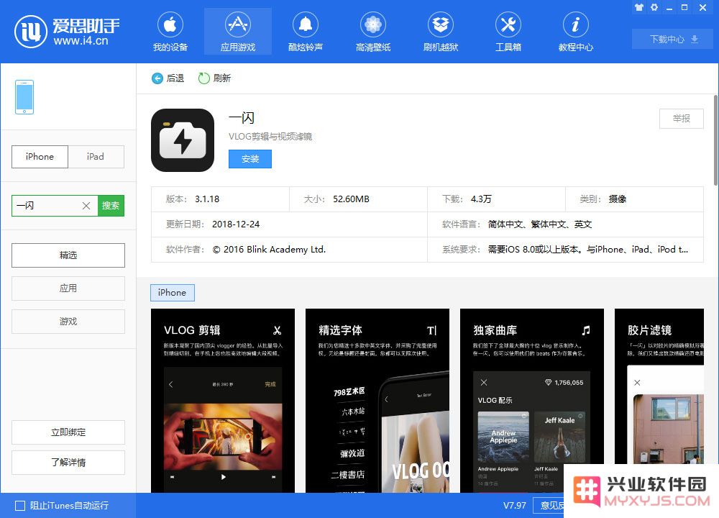Open the 高清壁纸 wallpapers section
719x518 pixels.
click(372, 31)
